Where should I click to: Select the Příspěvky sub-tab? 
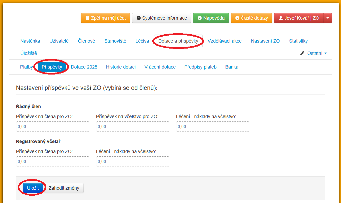(52, 67)
